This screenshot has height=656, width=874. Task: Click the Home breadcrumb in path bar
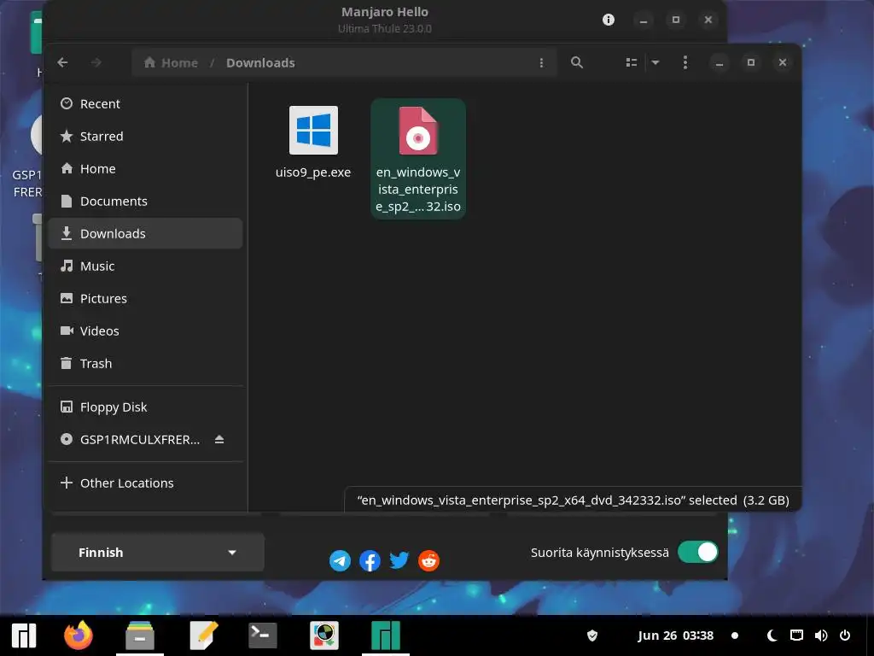pyautogui.click(x=171, y=62)
